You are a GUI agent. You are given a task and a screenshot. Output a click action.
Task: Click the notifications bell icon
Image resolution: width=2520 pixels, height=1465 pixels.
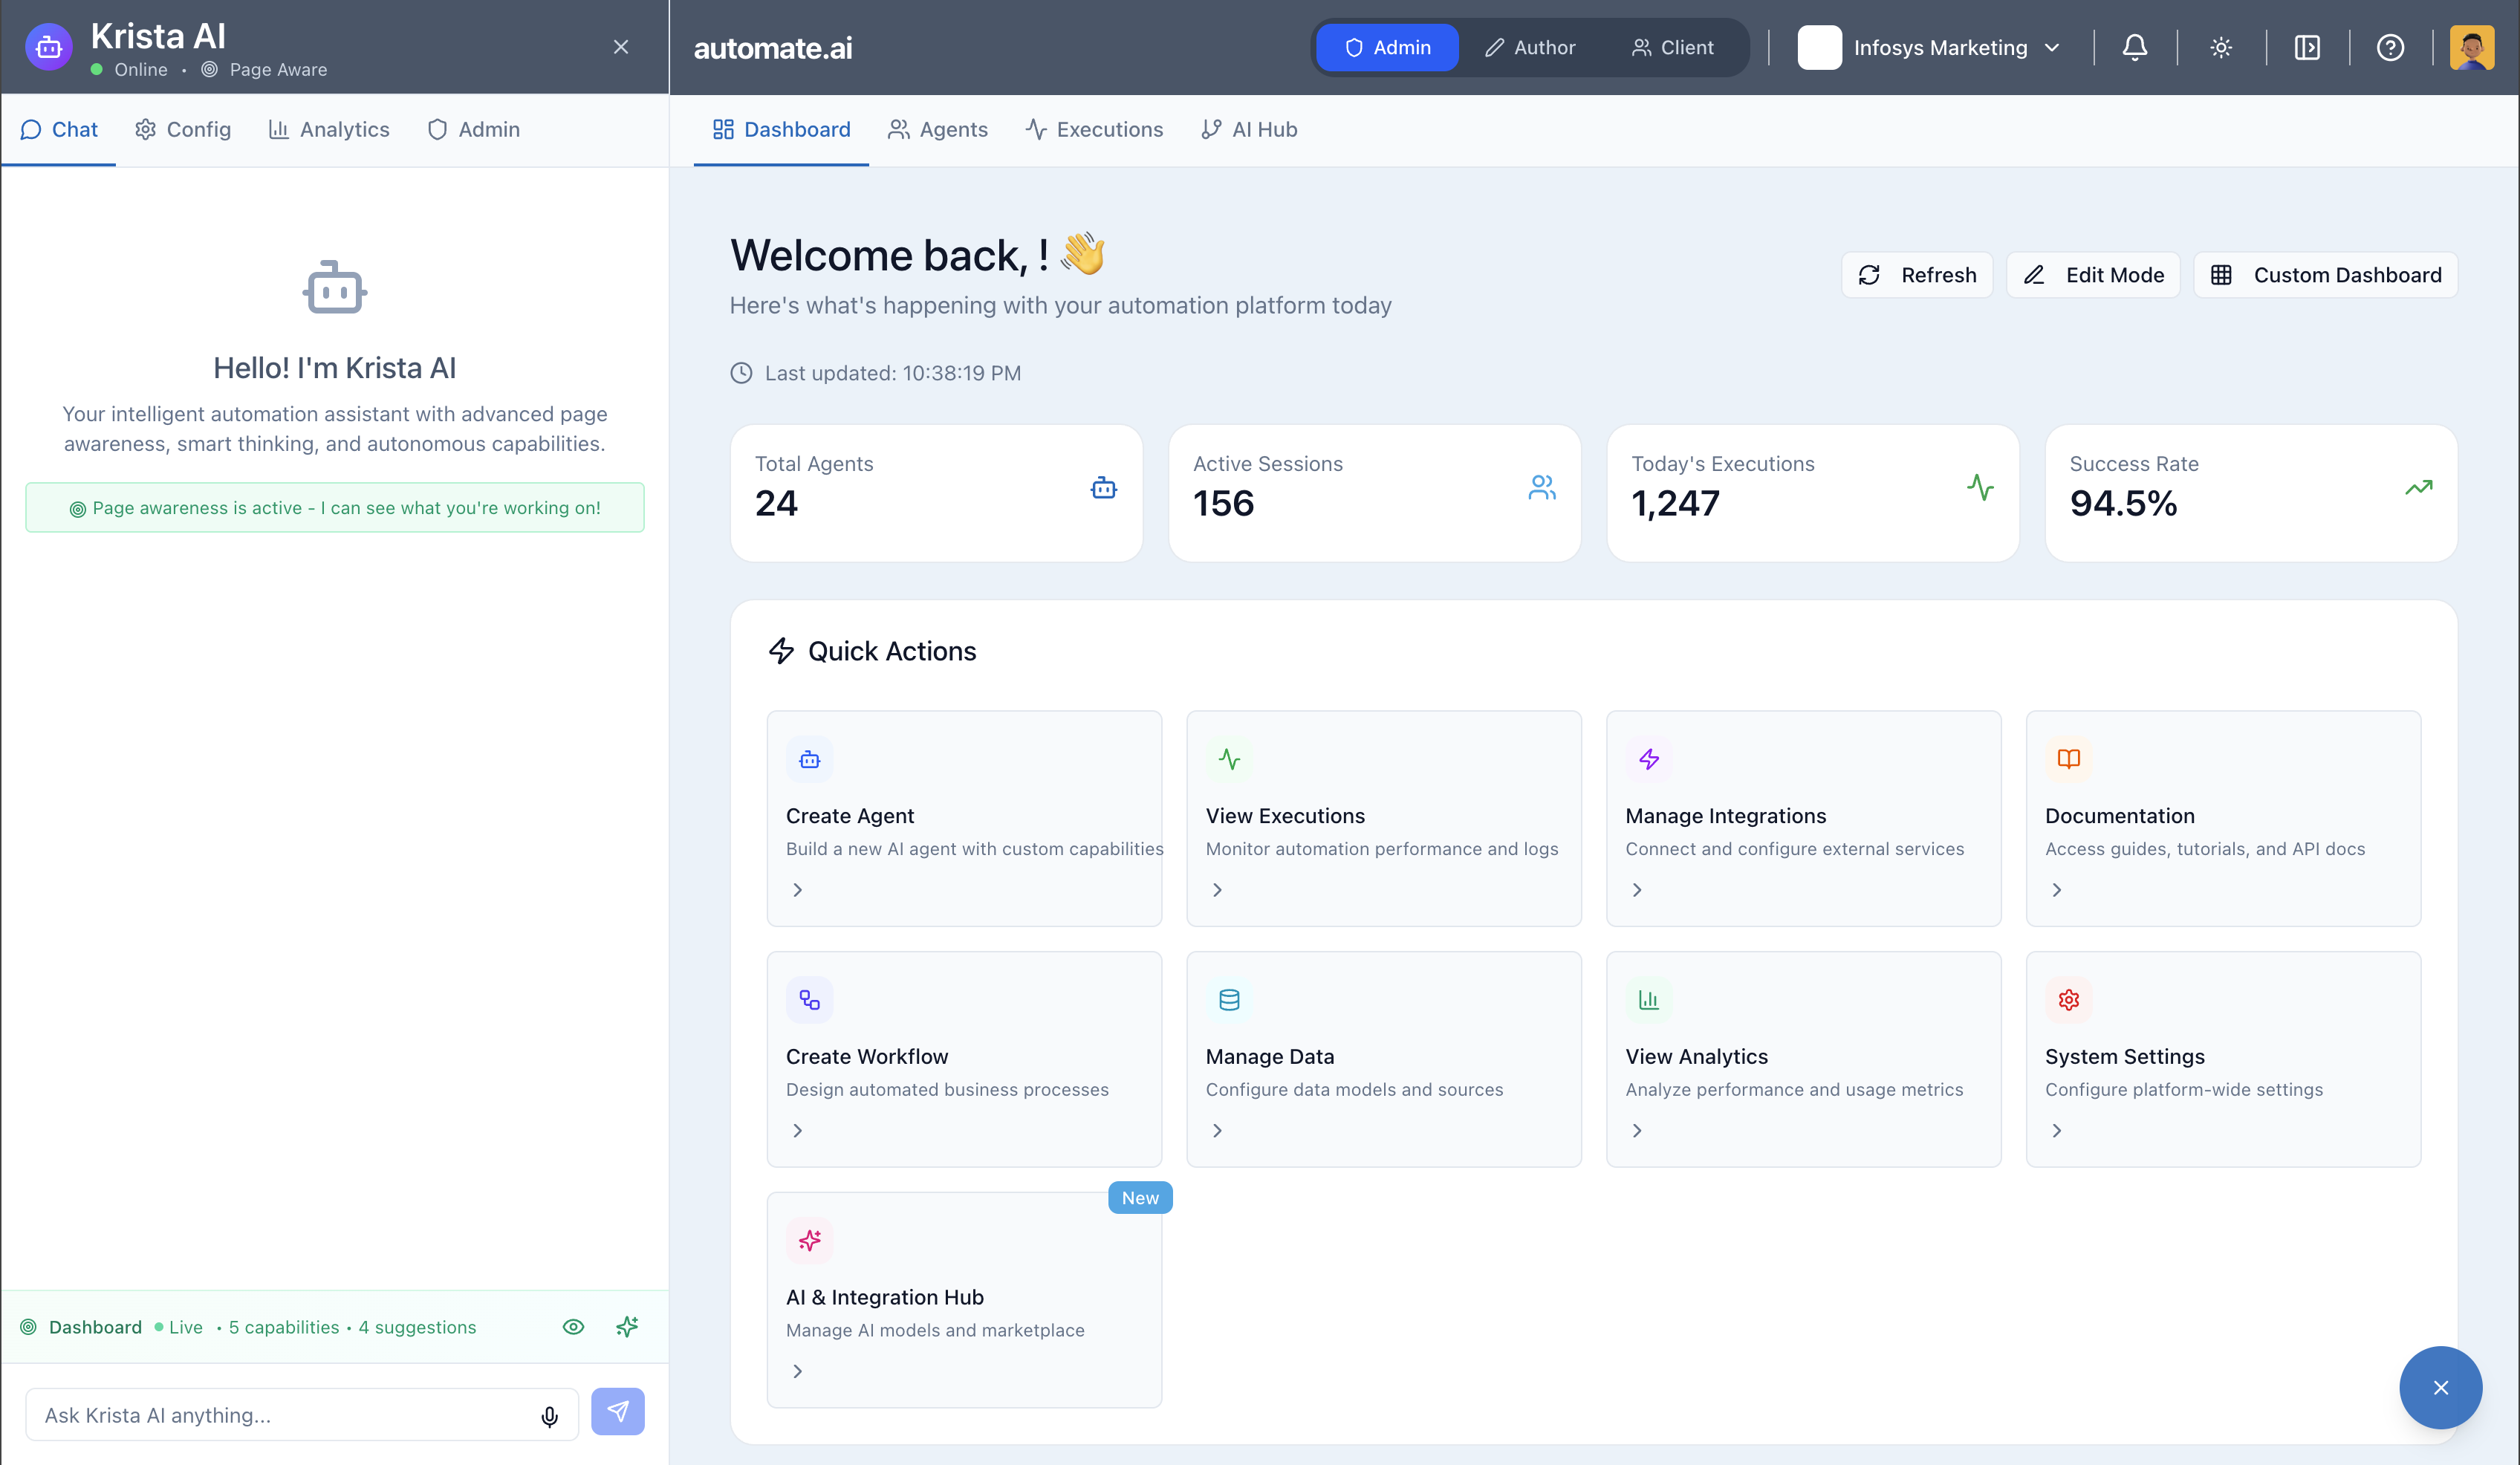pyautogui.click(x=2134, y=47)
